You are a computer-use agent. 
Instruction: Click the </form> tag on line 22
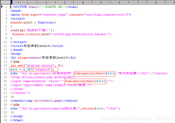[17, 89]
